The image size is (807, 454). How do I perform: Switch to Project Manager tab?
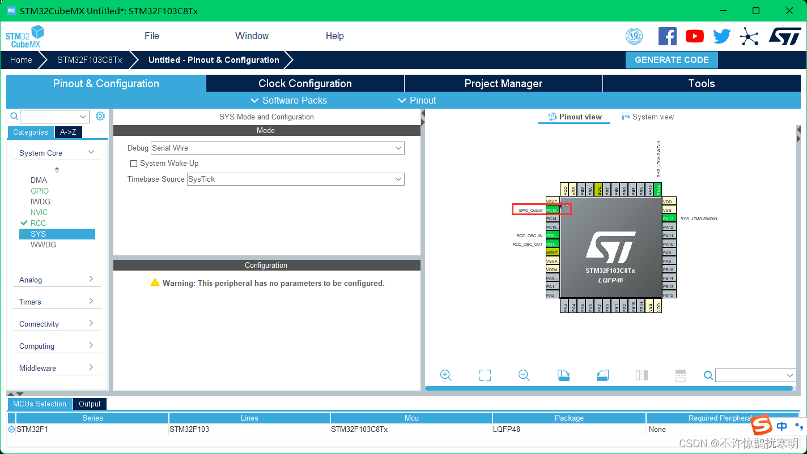click(x=503, y=83)
